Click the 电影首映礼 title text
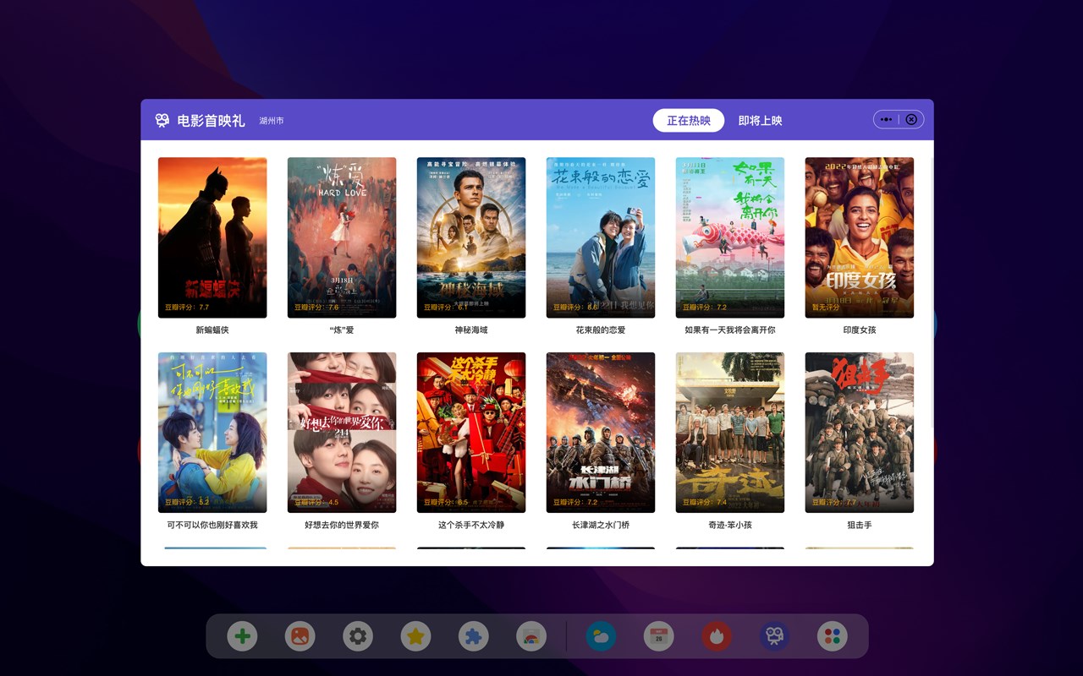This screenshot has height=676, width=1083. coord(211,120)
